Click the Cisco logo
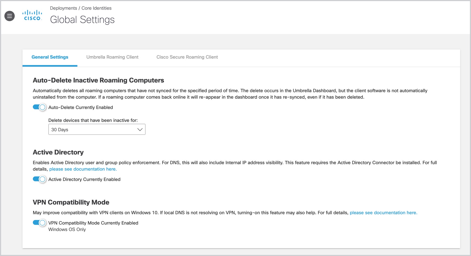The height and width of the screenshot is (256, 471). coord(32,15)
